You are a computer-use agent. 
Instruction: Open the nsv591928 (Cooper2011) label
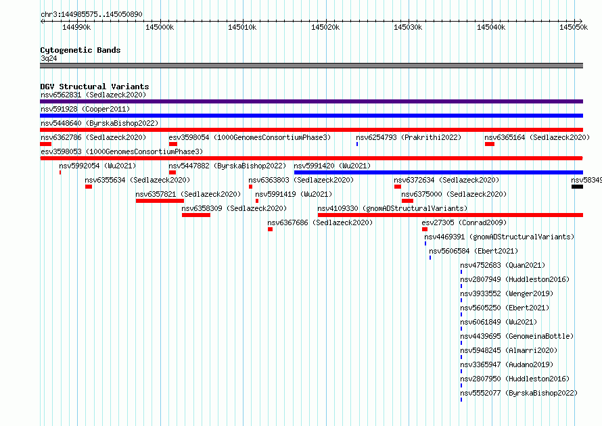(x=85, y=109)
